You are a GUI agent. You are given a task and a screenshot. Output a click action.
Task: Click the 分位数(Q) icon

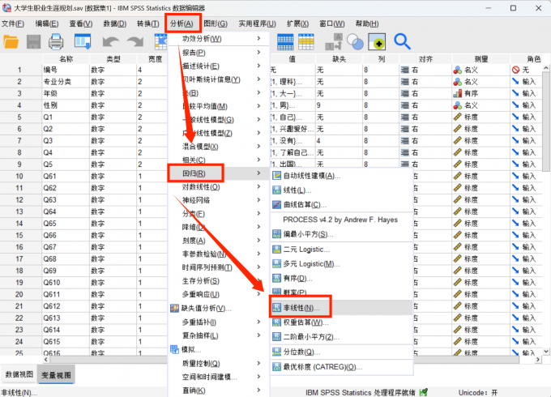pos(276,352)
